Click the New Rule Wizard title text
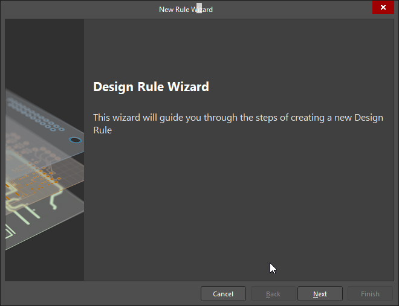The height and width of the screenshot is (306, 399). [x=186, y=10]
